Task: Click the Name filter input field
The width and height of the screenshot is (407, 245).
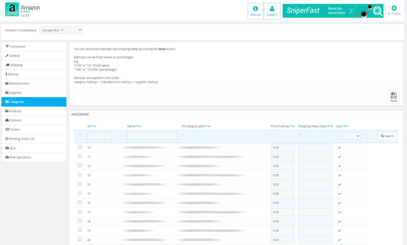Action: (x=152, y=136)
